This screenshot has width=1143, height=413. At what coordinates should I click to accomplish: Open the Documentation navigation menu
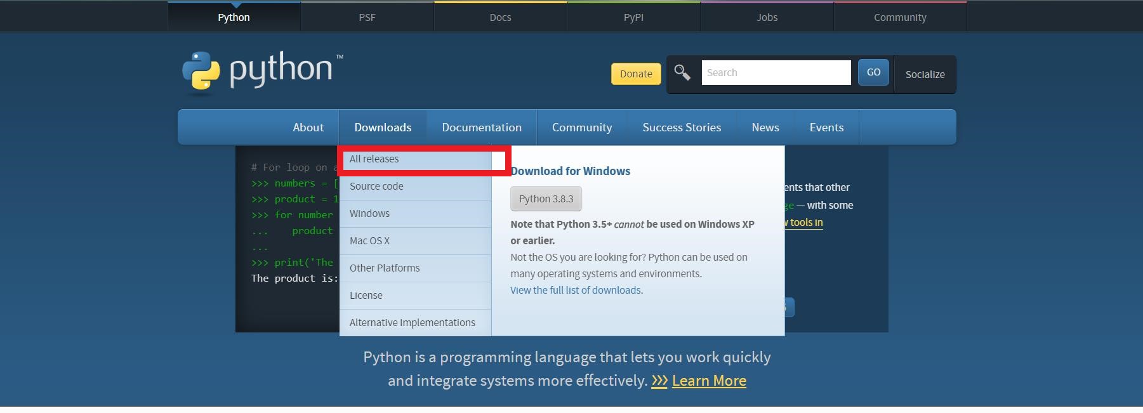482,127
